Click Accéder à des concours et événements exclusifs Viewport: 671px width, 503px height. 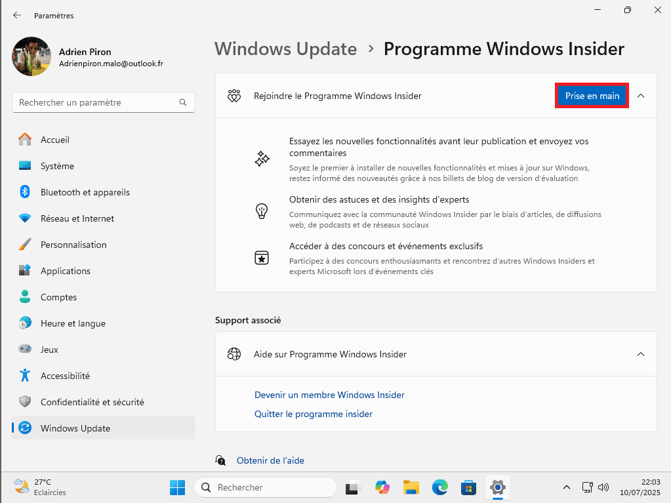pyautogui.click(x=386, y=247)
